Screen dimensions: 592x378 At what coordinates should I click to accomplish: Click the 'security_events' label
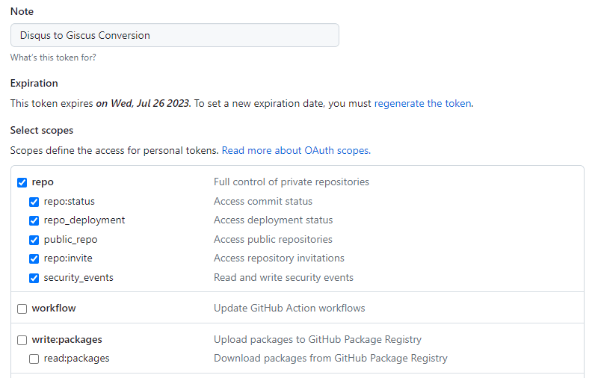point(78,278)
